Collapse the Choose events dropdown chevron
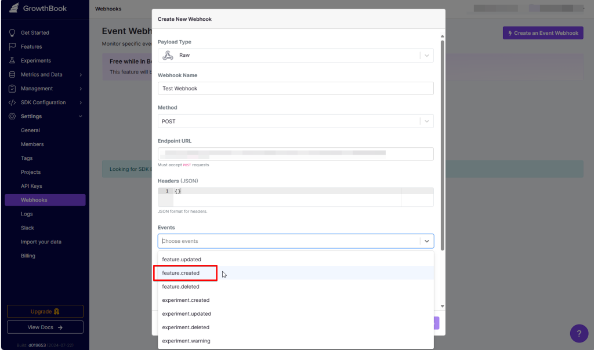The image size is (594, 350). (x=427, y=241)
